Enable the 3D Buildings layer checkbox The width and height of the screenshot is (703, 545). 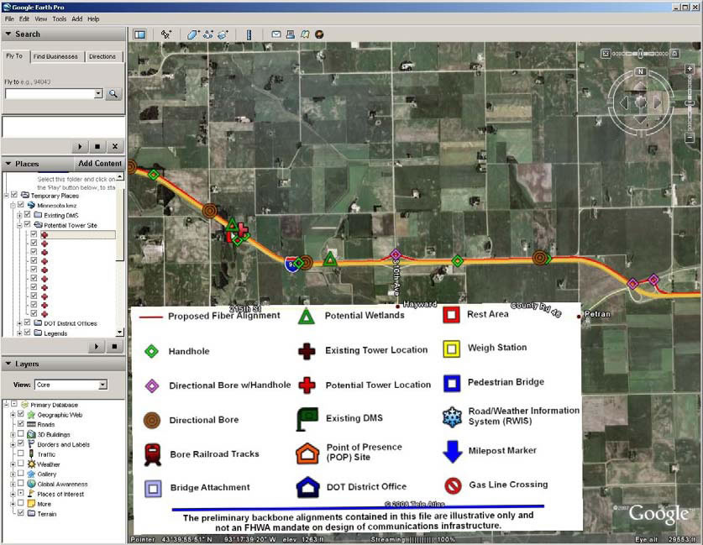pyautogui.click(x=21, y=434)
